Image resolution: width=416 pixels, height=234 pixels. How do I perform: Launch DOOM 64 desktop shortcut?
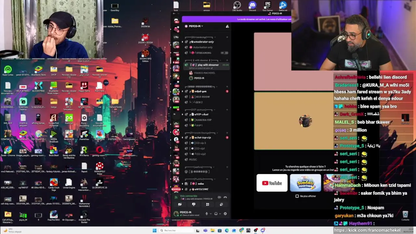145,23
